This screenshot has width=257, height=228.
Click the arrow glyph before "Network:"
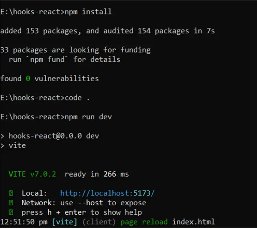[x=11, y=203]
